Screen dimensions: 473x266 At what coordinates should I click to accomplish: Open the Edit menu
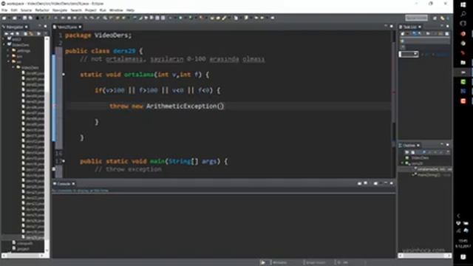click(14, 10)
